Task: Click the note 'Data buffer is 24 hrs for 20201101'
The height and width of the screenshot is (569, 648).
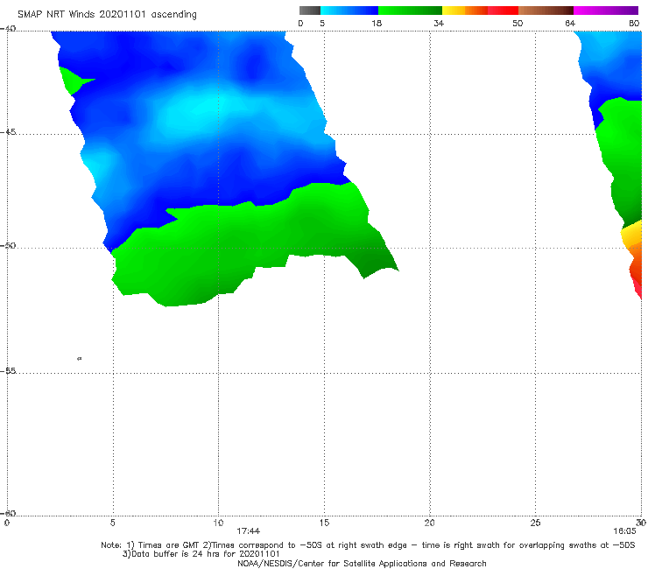Action: click(206, 554)
